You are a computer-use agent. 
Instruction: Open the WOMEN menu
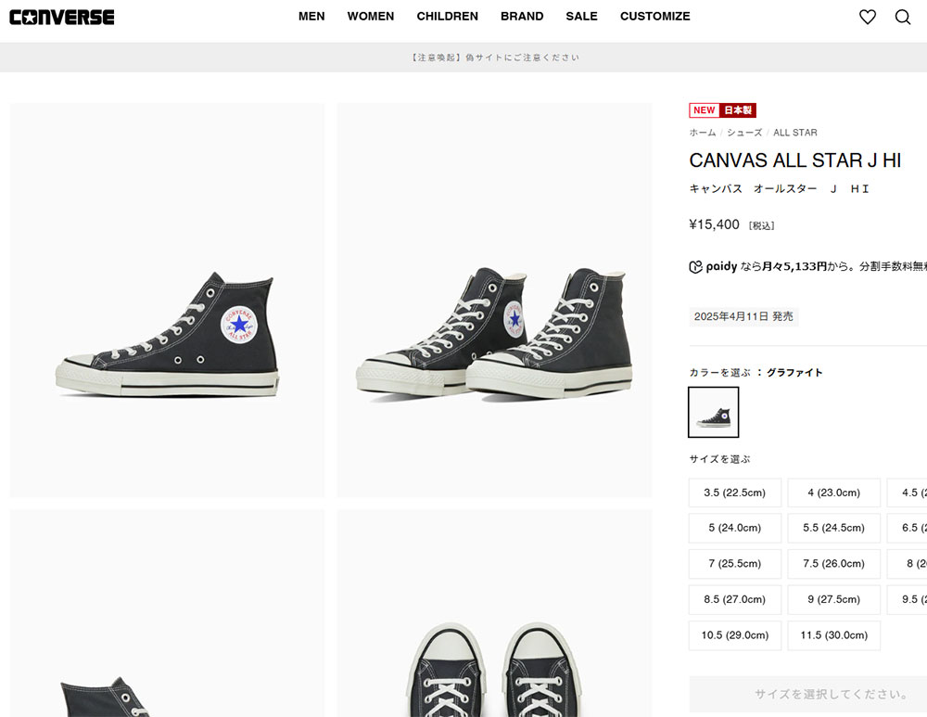(371, 17)
